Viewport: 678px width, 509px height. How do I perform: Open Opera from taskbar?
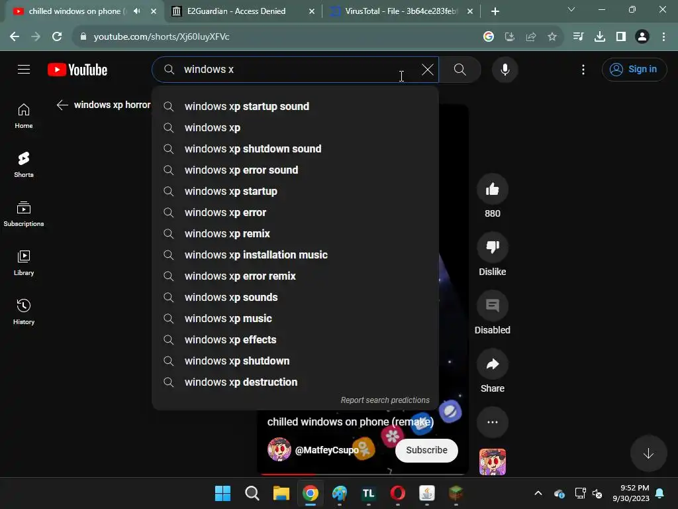(398, 493)
